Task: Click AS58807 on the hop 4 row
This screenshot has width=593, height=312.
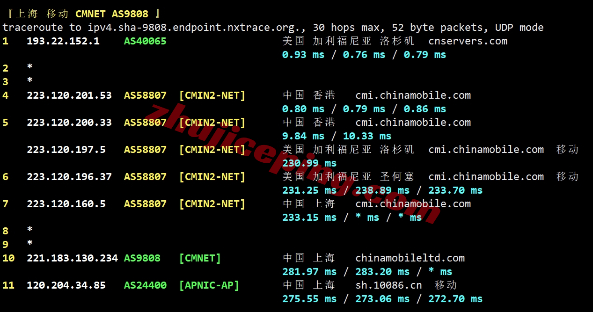Action: [145, 95]
